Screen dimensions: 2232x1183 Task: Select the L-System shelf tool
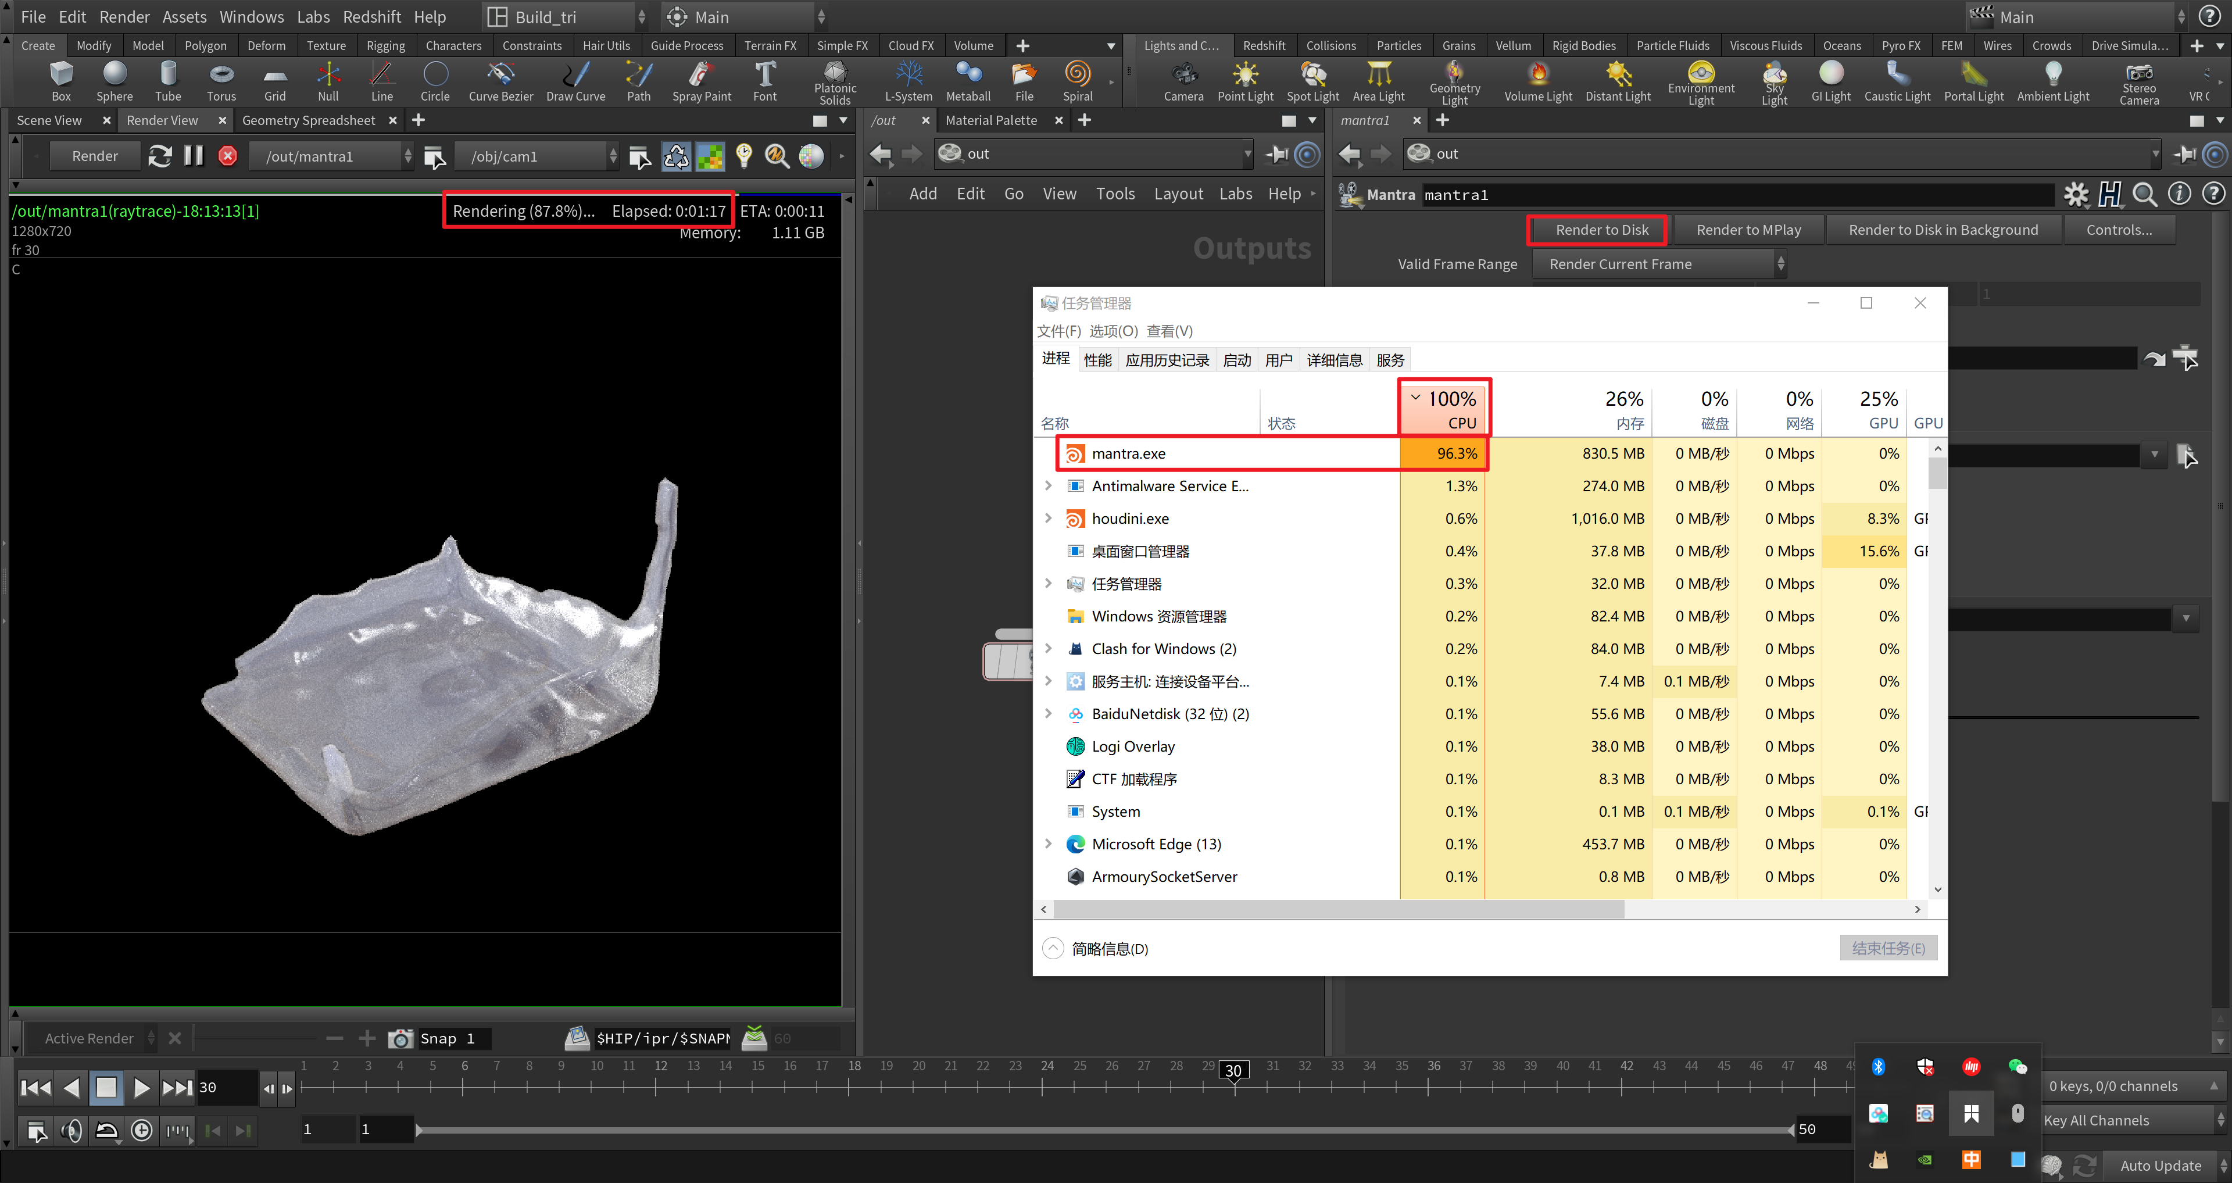[x=908, y=81]
